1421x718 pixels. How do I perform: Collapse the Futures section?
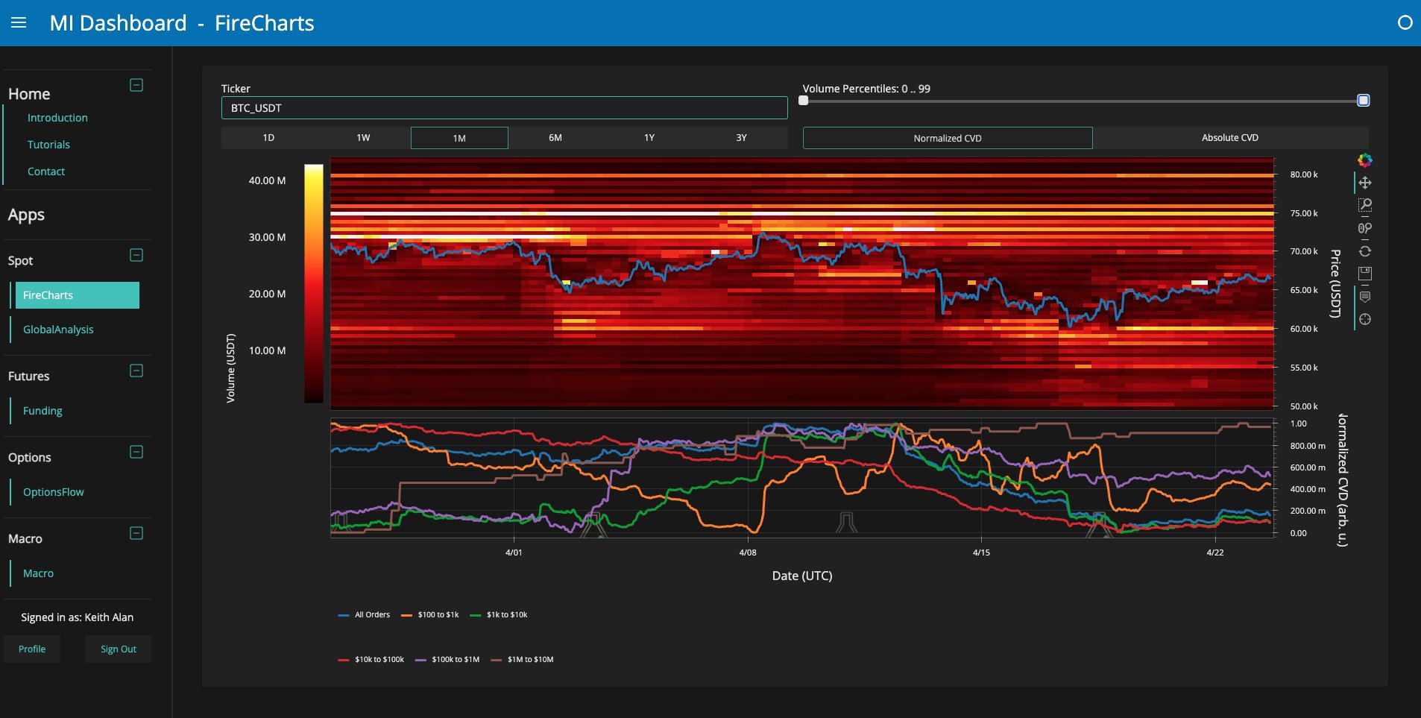pos(136,371)
